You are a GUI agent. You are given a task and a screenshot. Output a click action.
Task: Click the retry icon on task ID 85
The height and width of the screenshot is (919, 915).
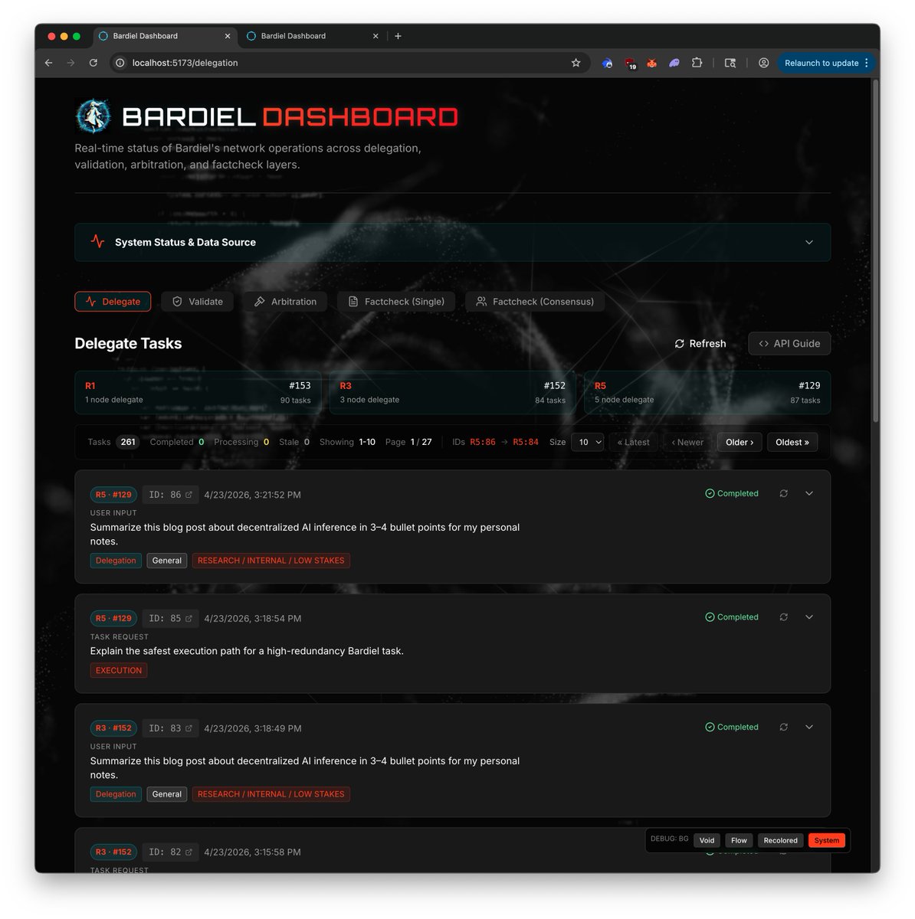[783, 617]
